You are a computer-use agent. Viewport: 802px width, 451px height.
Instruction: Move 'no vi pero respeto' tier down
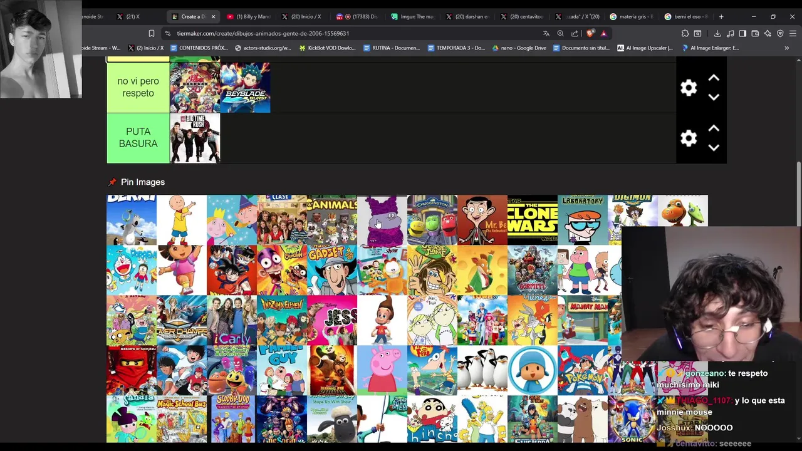click(x=713, y=97)
